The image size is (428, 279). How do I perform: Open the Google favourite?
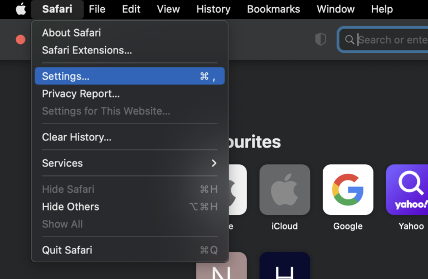pyautogui.click(x=348, y=189)
